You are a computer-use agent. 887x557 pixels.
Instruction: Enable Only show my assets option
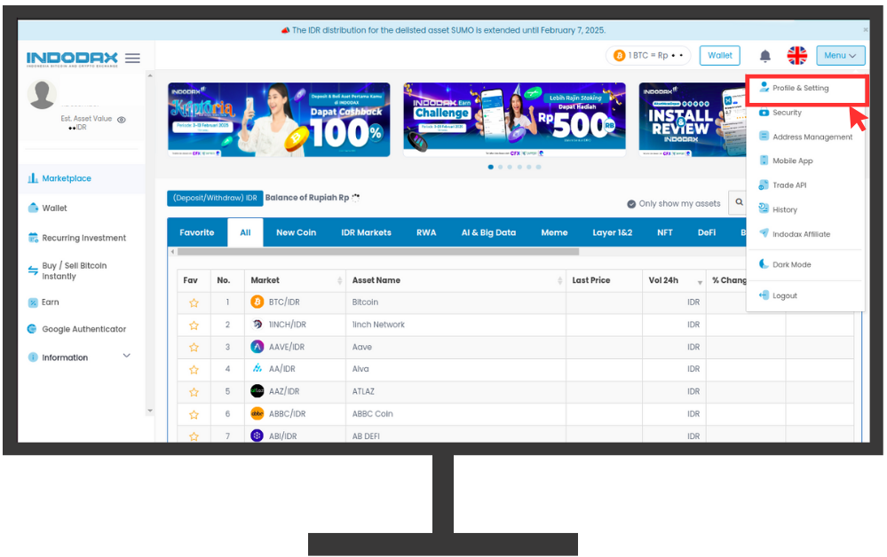click(x=631, y=204)
